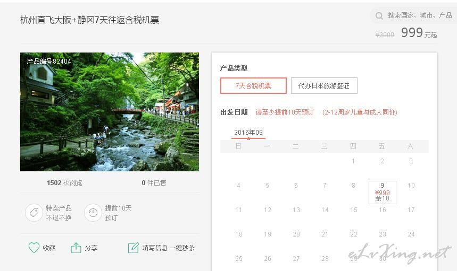This screenshot has height=271, width=457.
Task: Click calendar date 16
Action: (383, 209)
